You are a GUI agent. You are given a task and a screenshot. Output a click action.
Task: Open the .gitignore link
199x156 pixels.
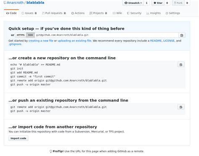coord(15,44)
